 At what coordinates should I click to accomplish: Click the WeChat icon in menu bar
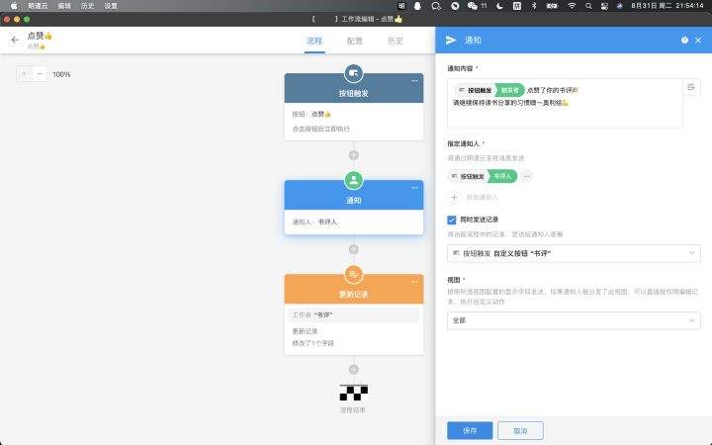tap(473, 6)
